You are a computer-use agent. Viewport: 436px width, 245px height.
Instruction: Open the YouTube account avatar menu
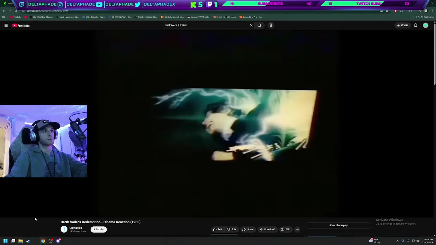click(x=425, y=25)
